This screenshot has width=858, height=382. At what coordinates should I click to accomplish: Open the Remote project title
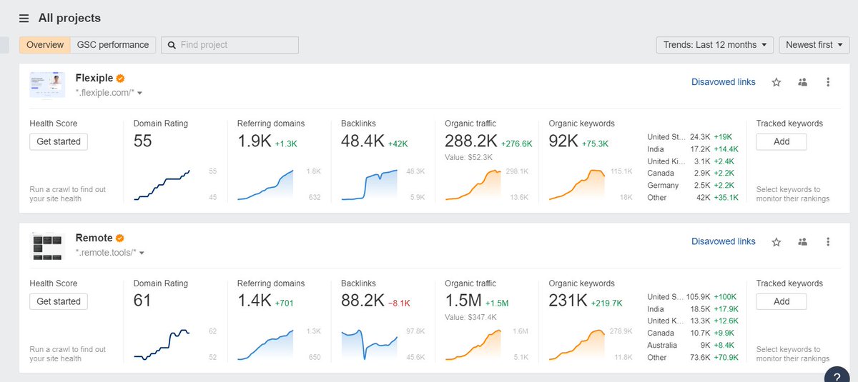(x=94, y=238)
